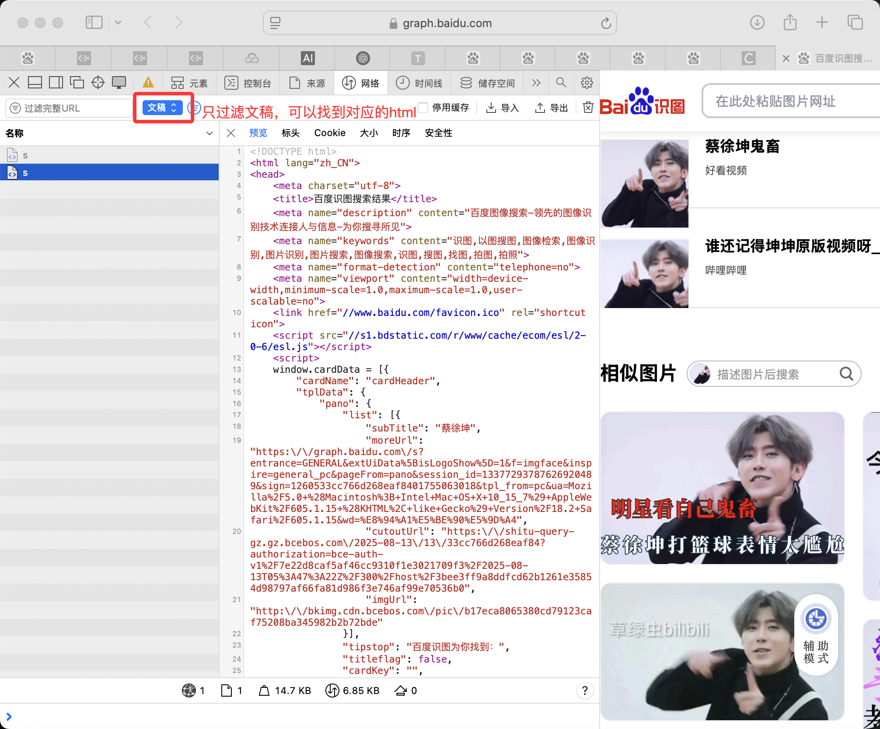880x729 pixels.
Task: Open the 谁还记得坤坤原版视频呀 result
Action: click(x=792, y=246)
